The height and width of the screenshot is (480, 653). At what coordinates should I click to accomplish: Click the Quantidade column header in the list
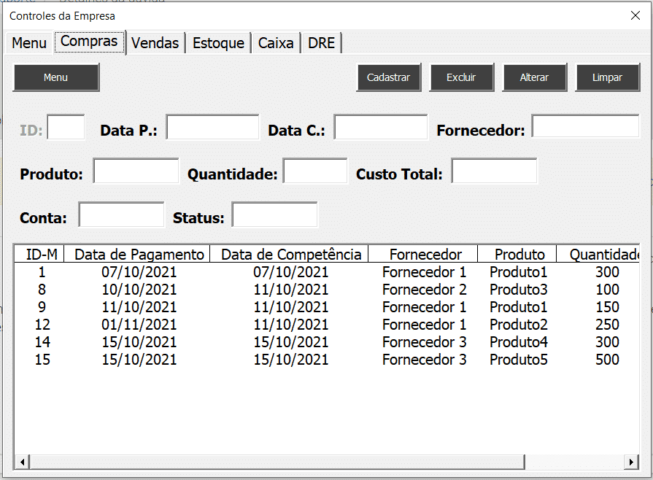click(598, 254)
